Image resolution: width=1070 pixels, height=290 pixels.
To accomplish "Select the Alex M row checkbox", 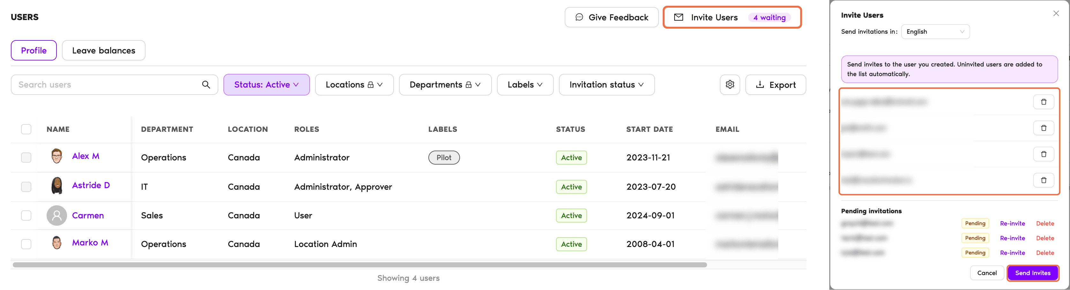I will pos(26,158).
